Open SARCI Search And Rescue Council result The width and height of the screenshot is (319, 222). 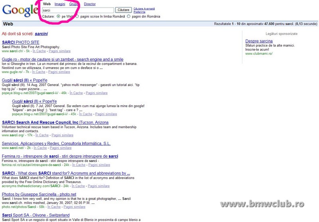click(55, 122)
